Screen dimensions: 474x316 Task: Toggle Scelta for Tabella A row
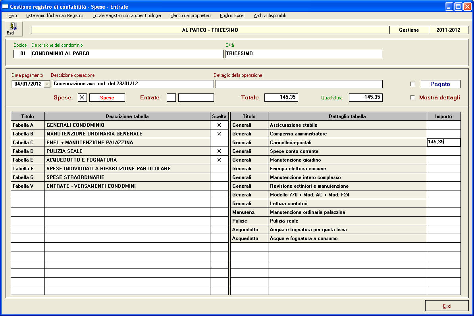219,125
